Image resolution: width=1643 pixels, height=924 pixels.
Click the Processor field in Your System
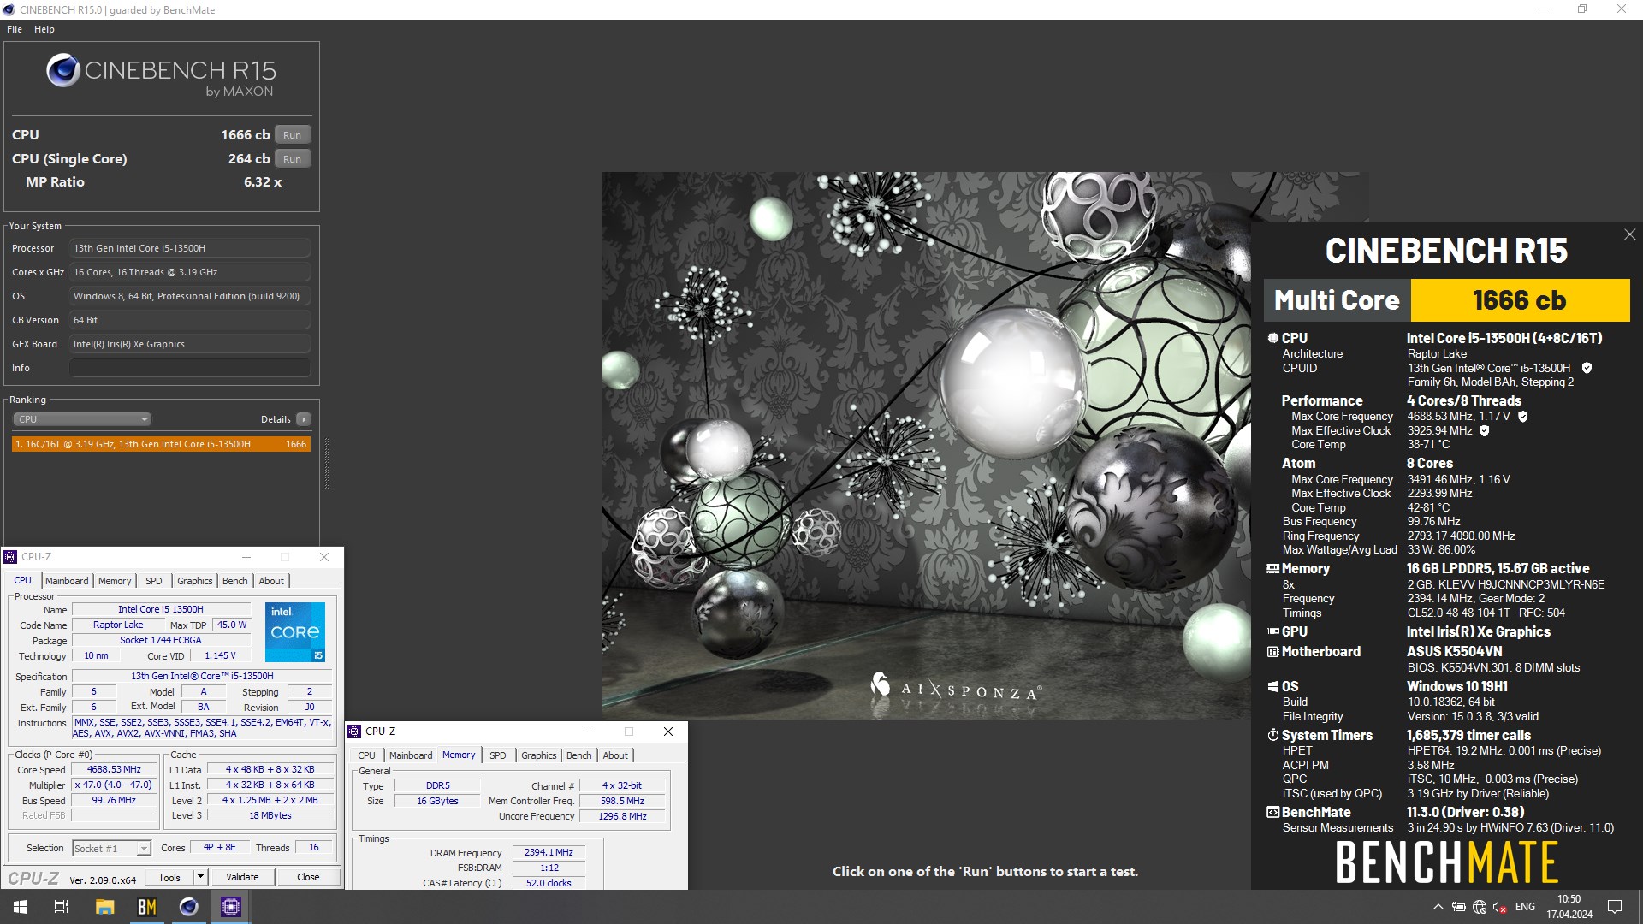(x=190, y=248)
